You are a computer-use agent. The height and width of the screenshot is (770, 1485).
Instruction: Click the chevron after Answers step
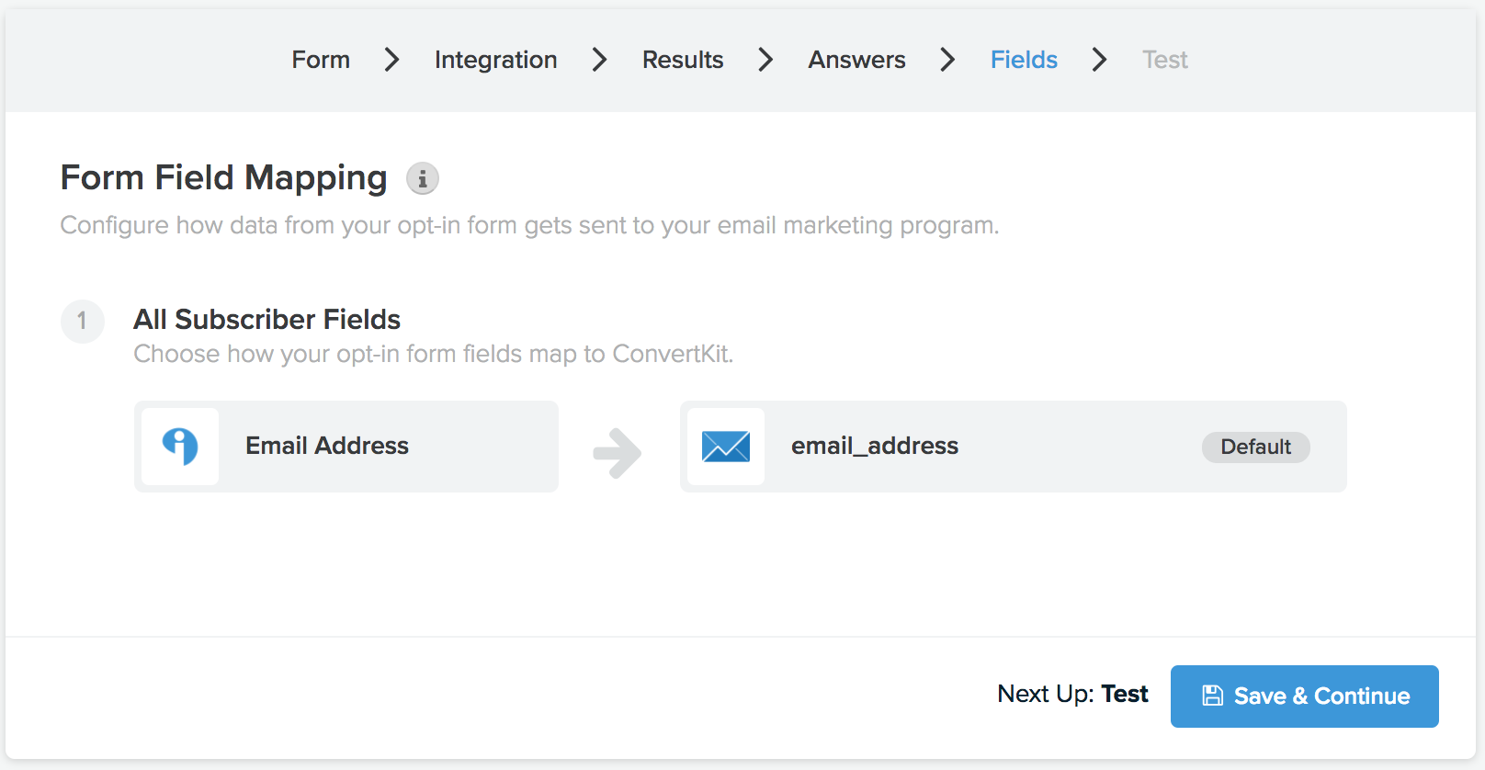(x=948, y=60)
